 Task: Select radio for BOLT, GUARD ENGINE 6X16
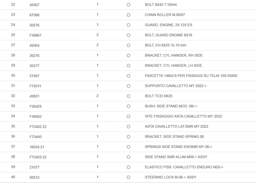(x=129, y=35)
